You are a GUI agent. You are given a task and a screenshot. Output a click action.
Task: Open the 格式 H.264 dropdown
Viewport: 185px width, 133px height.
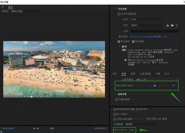147,19
